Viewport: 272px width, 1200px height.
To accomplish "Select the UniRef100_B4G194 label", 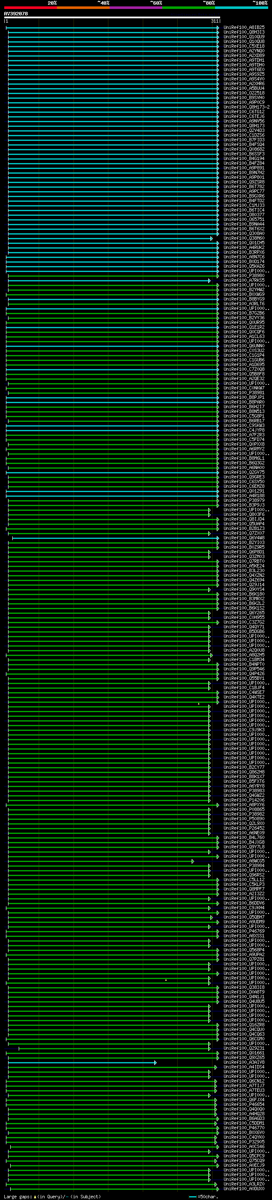I will (244, 158).
